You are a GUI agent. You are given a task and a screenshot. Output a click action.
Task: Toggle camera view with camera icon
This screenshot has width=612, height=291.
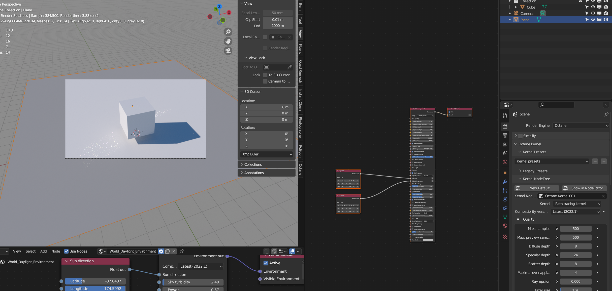228,51
